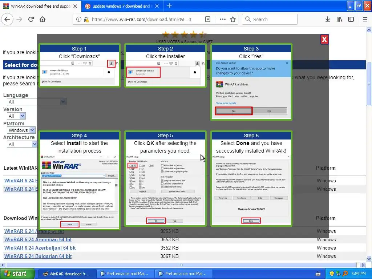Click the vertical scrollbar up arrow
The height and width of the screenshot is (279, 372).
pos(369,30)
